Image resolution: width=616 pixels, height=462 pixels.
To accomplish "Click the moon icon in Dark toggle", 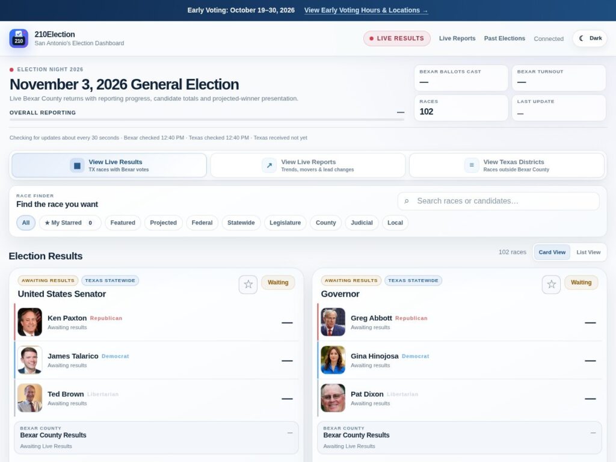I will pyautogui.click(x=582, y=38).
